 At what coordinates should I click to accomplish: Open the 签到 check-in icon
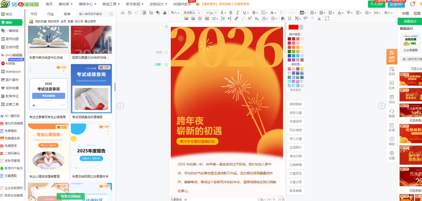click(x=392, y=71)
